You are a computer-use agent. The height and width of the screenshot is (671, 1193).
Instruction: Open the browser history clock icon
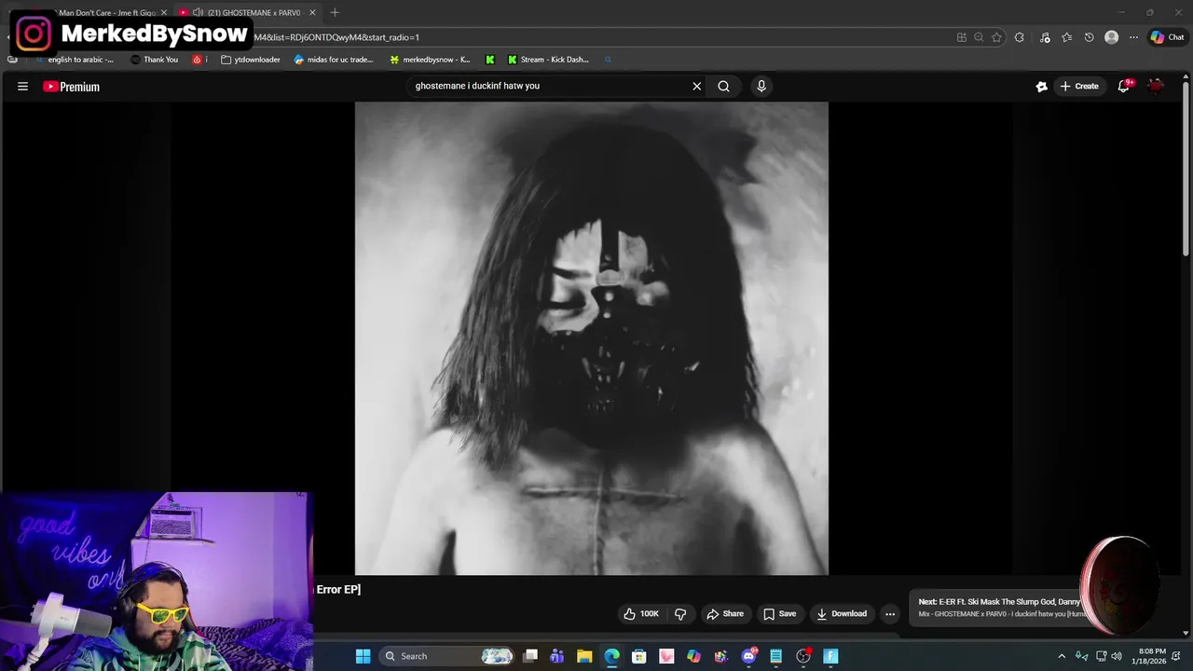1089,37
